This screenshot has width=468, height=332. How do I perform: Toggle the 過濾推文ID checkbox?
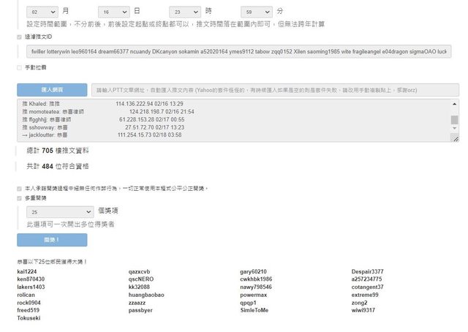[19, 37]
